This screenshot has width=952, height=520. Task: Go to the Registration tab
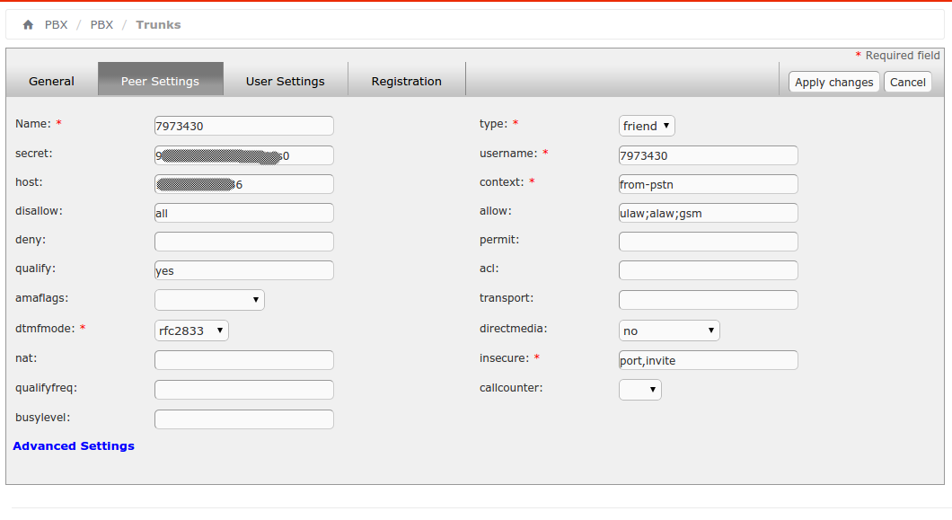(406, 81)
